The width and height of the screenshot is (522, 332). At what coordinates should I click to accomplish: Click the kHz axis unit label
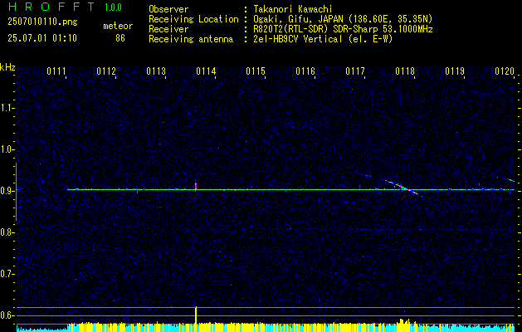(x=7, y=67)
